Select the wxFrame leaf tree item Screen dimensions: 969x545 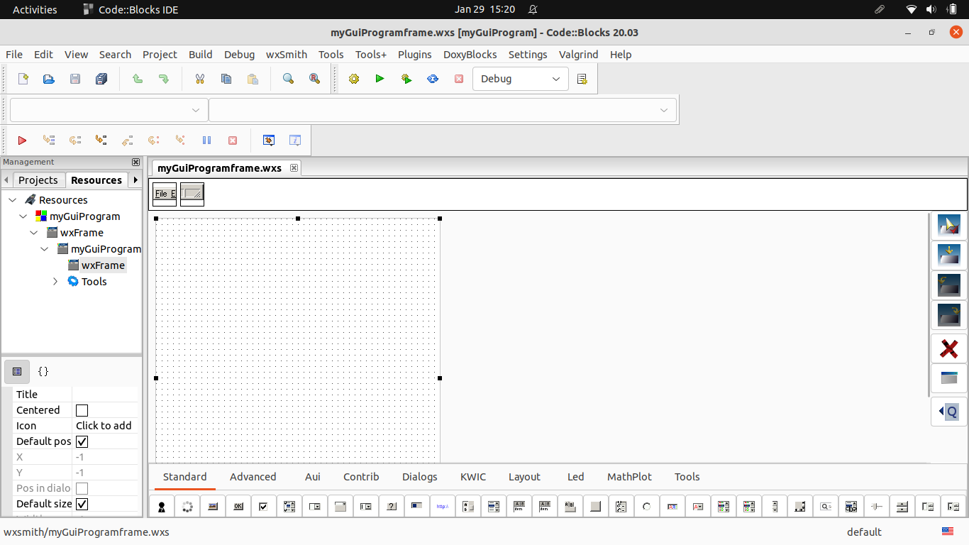point(103,265)
